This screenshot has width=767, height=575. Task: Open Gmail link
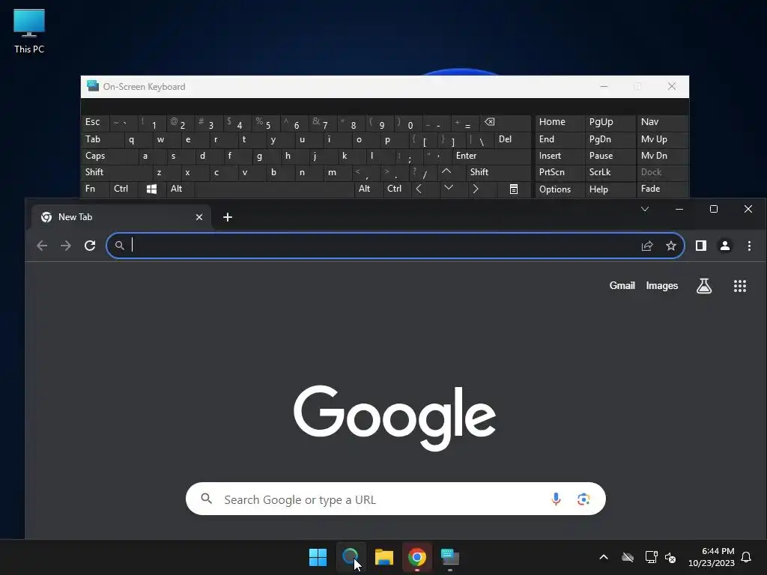point(622,285)
